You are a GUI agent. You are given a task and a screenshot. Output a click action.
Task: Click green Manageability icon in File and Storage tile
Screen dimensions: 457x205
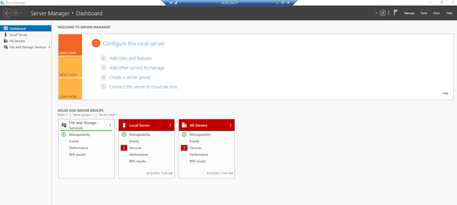(64, 134)
